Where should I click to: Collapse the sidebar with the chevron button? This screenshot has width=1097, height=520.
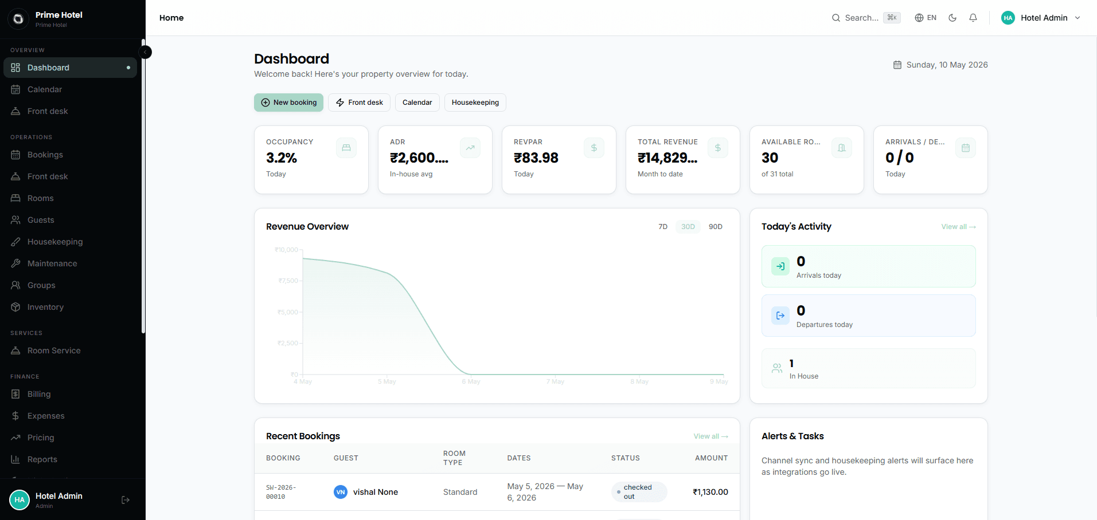(146, 52)
